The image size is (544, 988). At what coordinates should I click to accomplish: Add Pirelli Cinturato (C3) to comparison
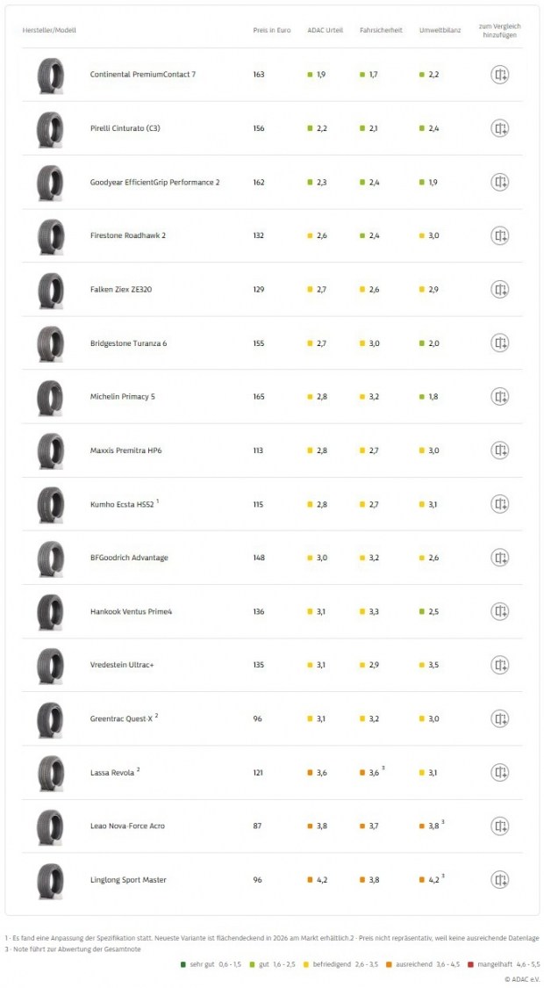pos(499,128)
